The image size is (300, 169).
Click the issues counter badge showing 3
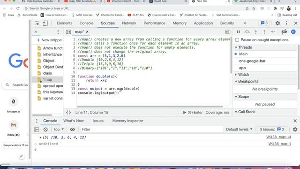tap(264, 23)
